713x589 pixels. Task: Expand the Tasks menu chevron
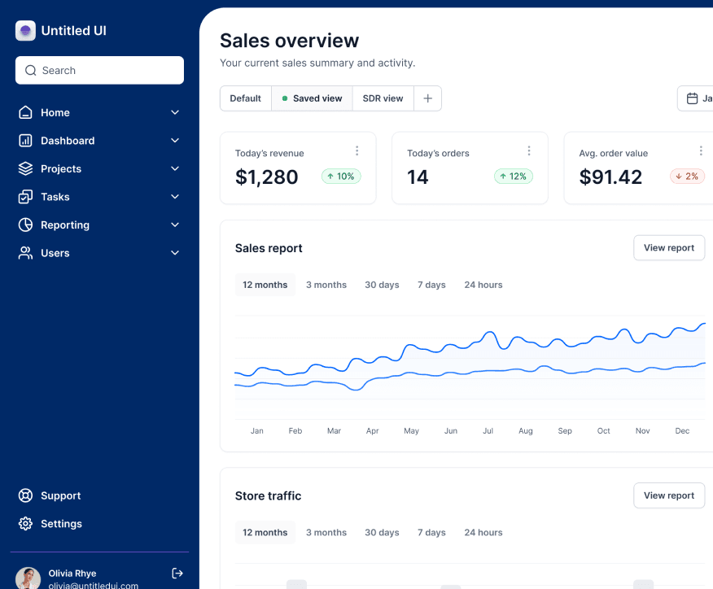point(175,197)
